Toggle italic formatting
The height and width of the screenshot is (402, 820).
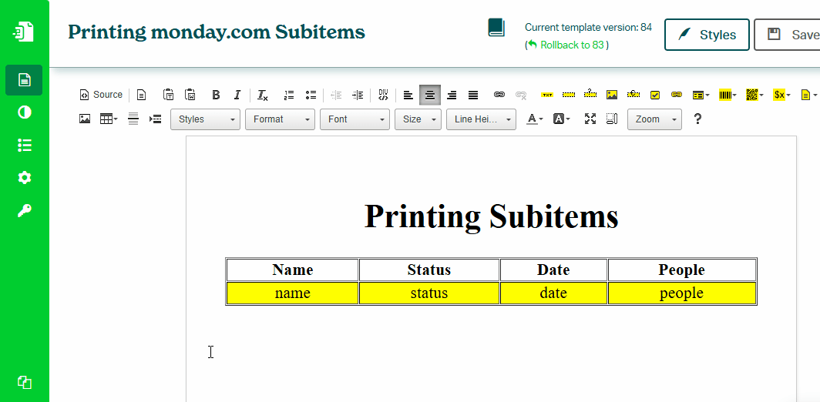click(237, 95)
